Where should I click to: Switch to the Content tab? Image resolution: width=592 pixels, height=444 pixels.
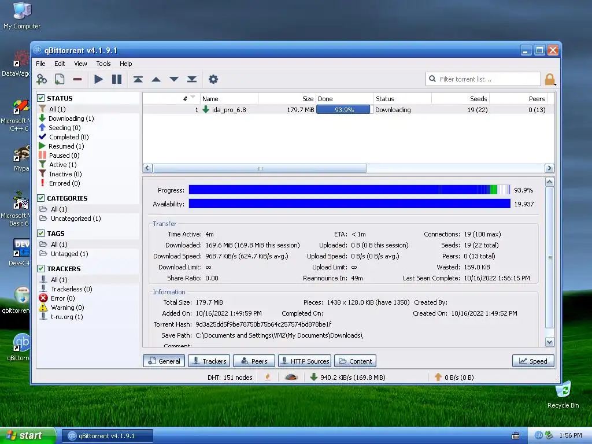(356, 361)
